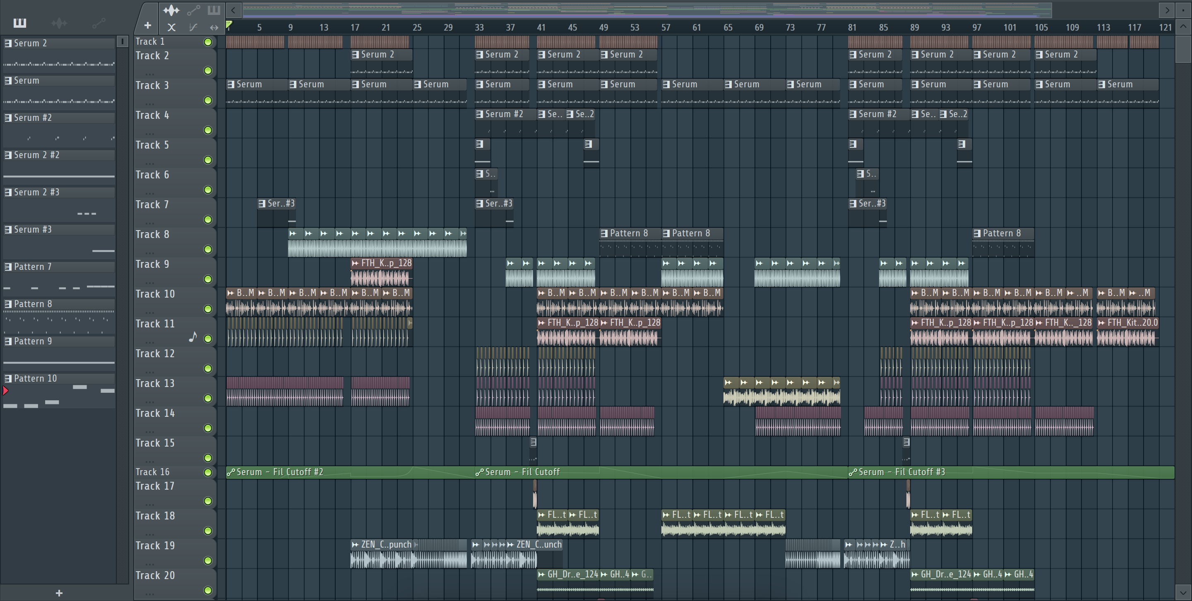Open clip menu of Serum - Fil Cutoff #3
1192x601 pixels.
click(852, 472)
